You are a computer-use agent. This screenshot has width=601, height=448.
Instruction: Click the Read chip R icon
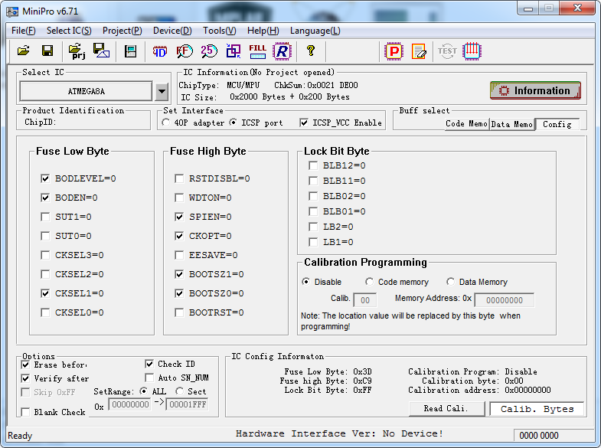[282, 51]
